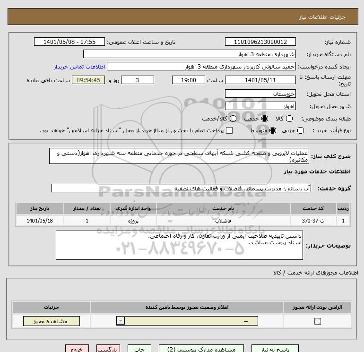
Task: Click the service group field
Action: (181, 188)
